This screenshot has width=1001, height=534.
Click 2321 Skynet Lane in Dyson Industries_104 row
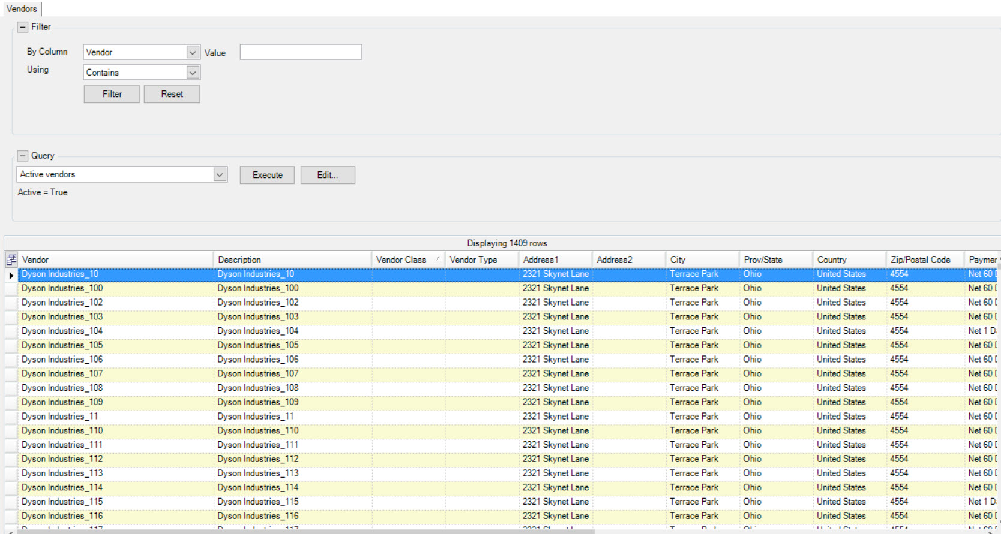point(556,331)
